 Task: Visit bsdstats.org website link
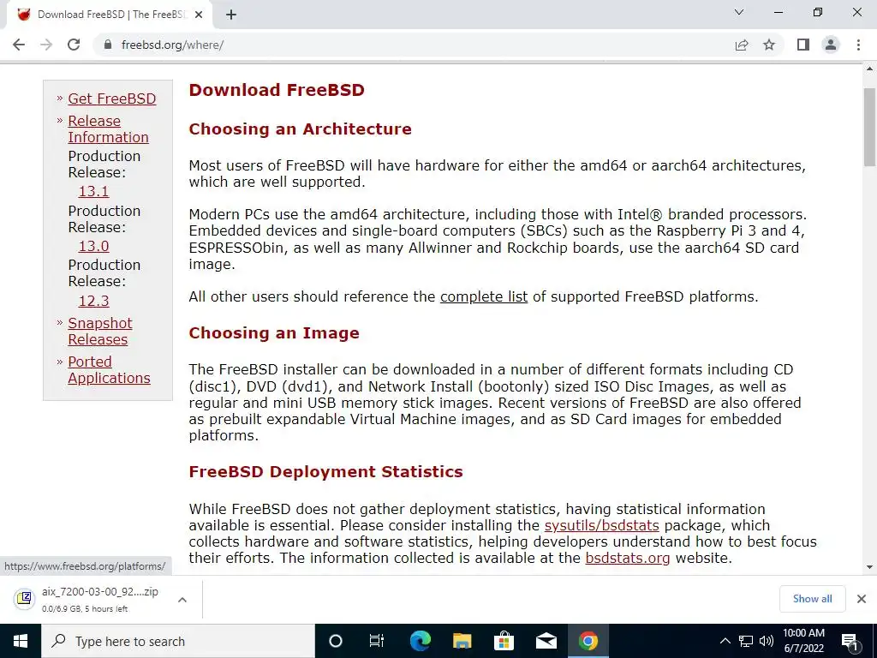(628, 558)
